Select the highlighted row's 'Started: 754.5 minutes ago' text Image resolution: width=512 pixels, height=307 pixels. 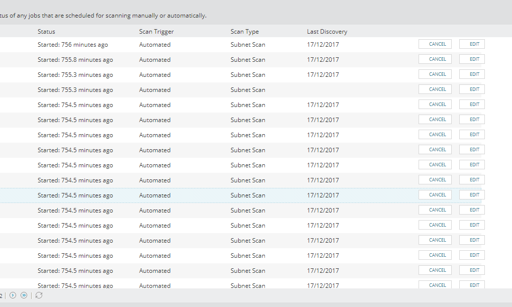click(x=75, y=195)
